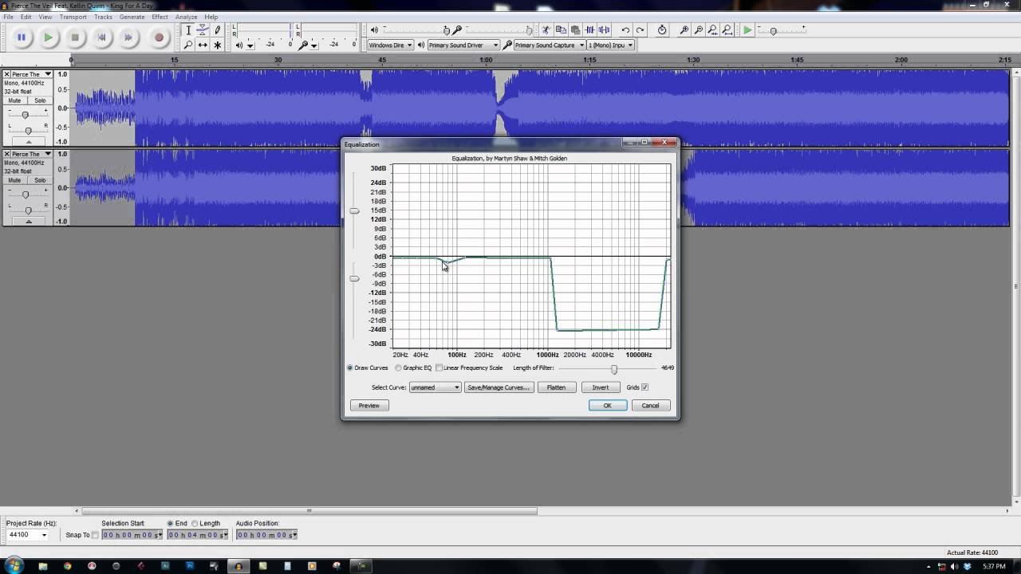
Task: Choose the Time Shift tool
Action: coord(203,45)
